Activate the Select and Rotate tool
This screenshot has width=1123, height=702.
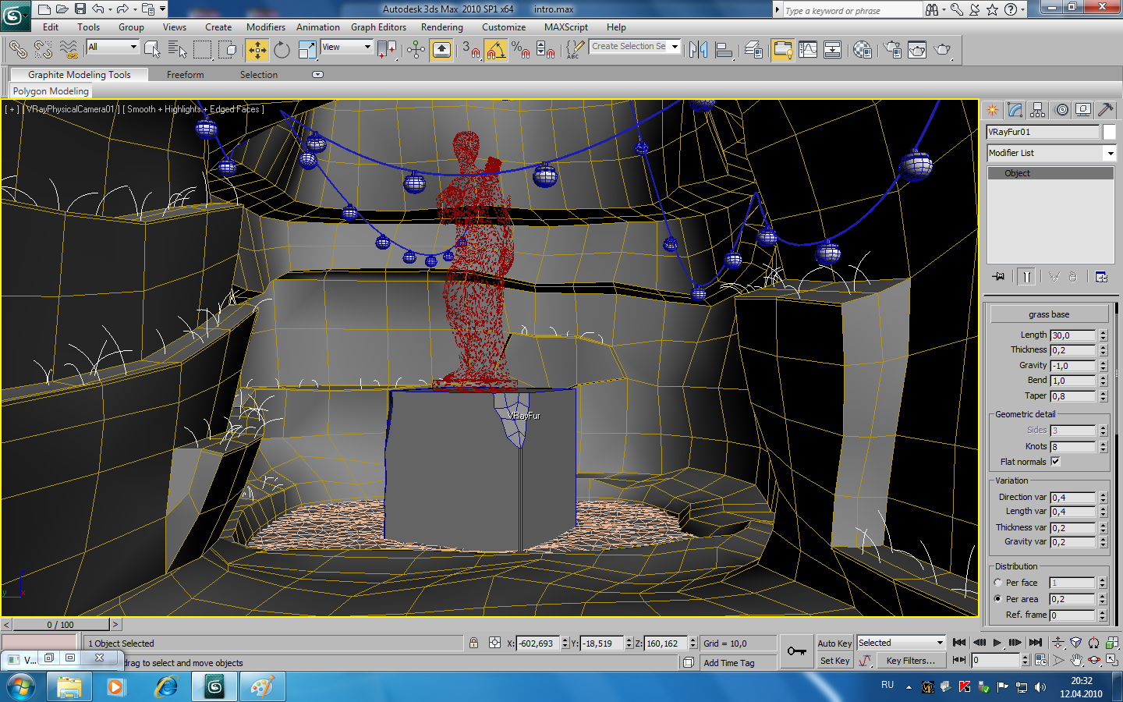[281, 50]
